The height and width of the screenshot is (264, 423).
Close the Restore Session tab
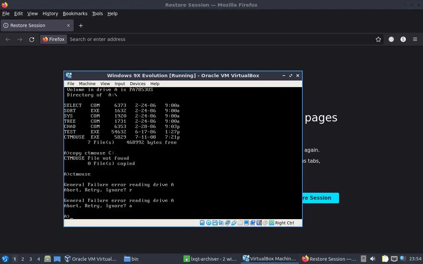point(68,25)
